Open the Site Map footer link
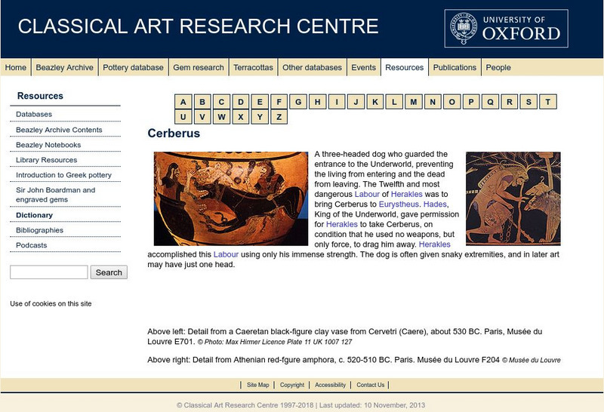604x412 pixels. point(257,385)
